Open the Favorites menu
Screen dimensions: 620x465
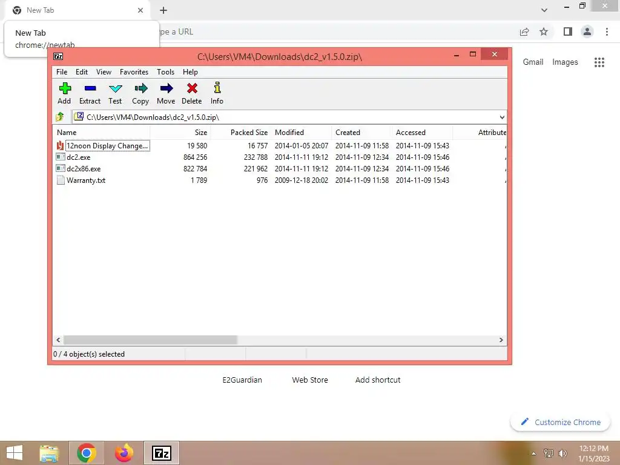pos(134,72)
